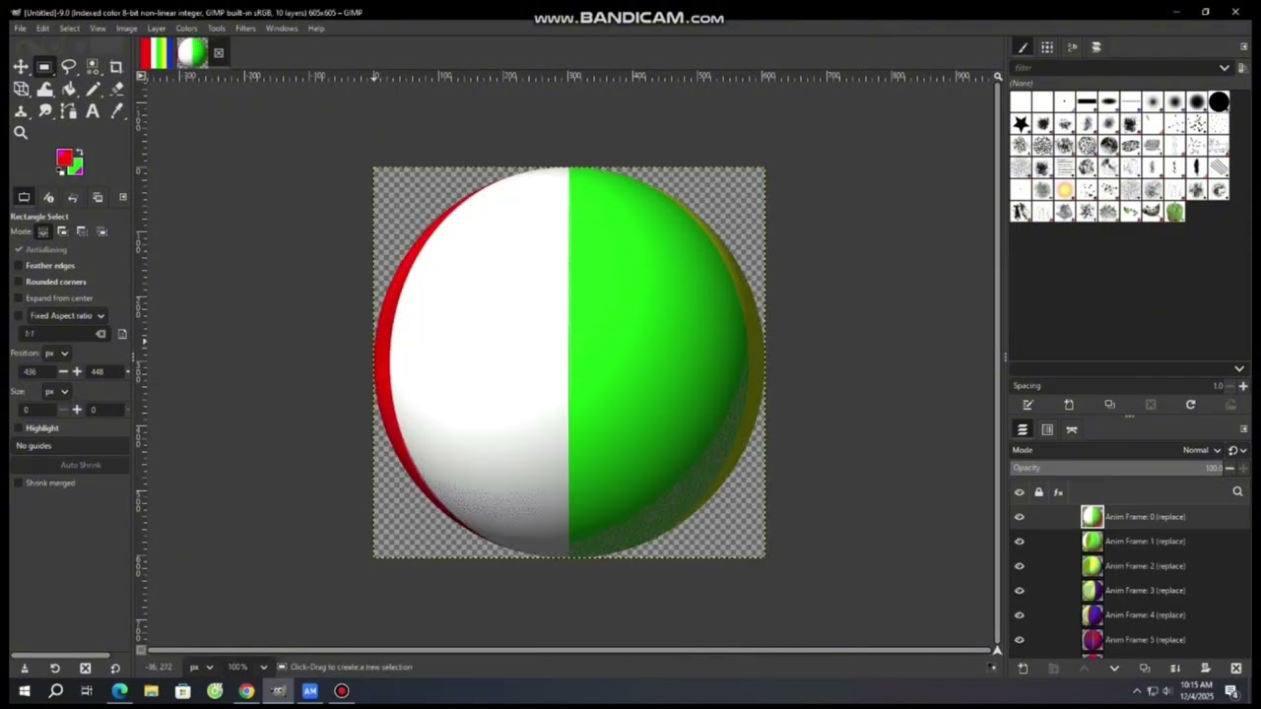
Task: Open the image zoom 100% dropdown
Action: tap(247, 668)
